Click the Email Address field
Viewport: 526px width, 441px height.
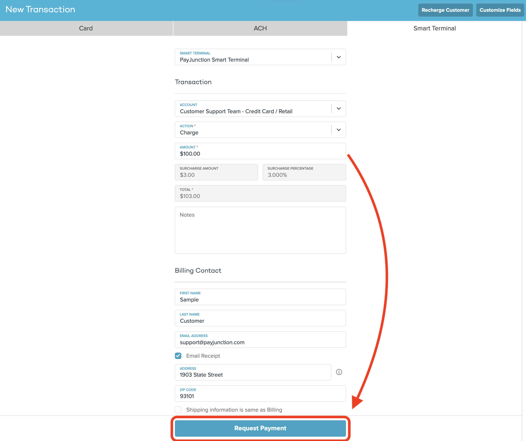(260, 340)
